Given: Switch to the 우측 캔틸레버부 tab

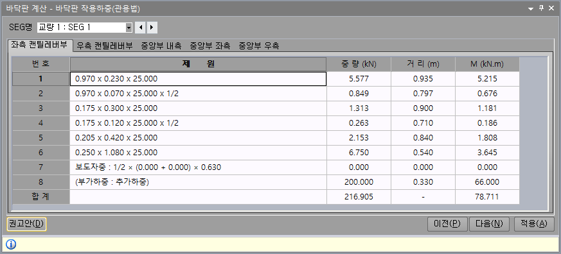Looking at the screenshot, I should point(105,46).
